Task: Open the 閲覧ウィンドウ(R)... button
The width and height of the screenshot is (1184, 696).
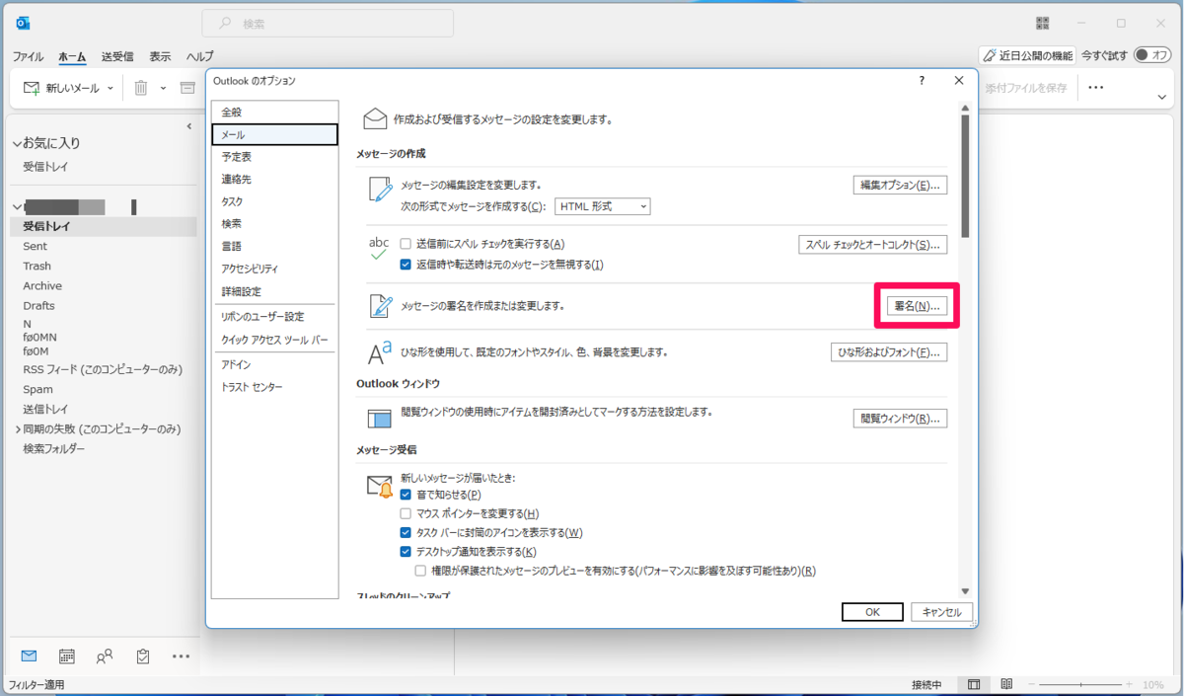Action: point(900,419)
